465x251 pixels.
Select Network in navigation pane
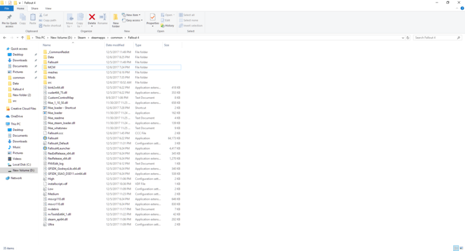coord(16,178)
